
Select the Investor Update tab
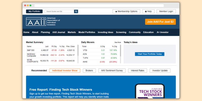pyautogui.click(x=160, y=71)
